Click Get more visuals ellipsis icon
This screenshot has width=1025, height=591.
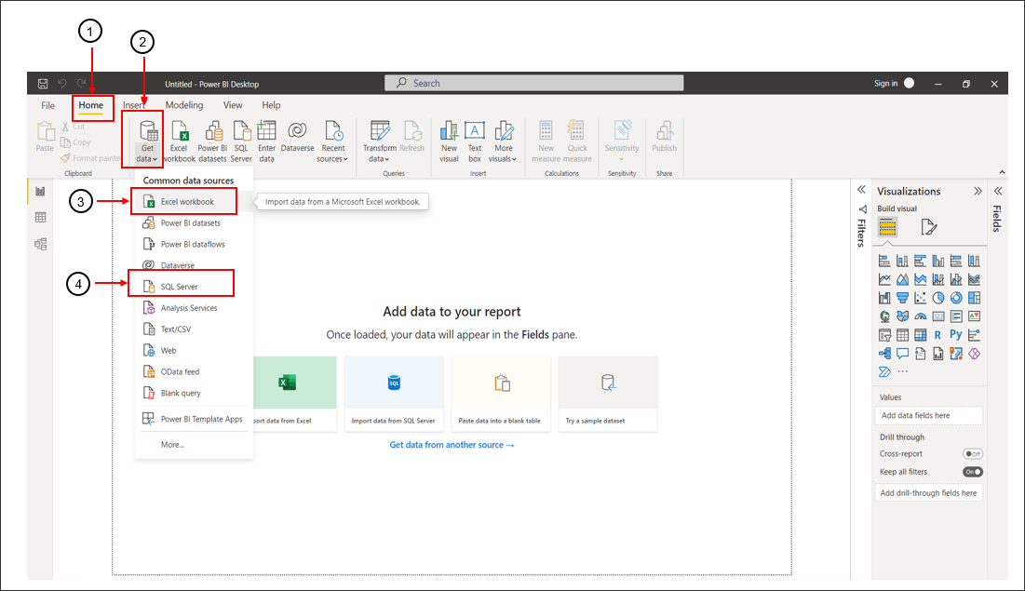tap(903, 371)
